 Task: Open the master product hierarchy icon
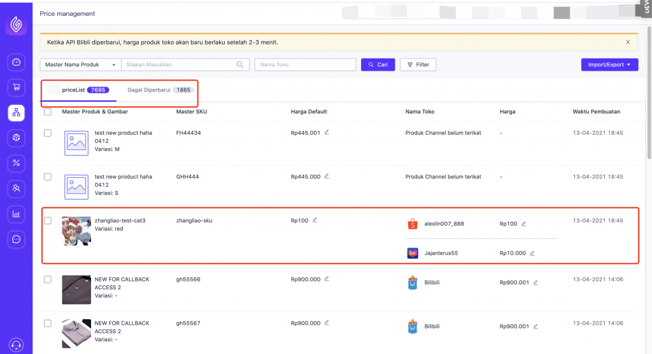click(x=16, y=112)
